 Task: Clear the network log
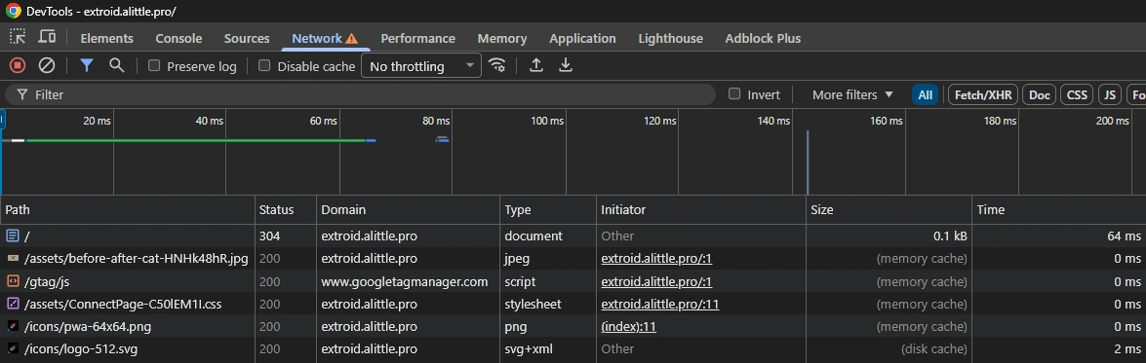point(47,65)
